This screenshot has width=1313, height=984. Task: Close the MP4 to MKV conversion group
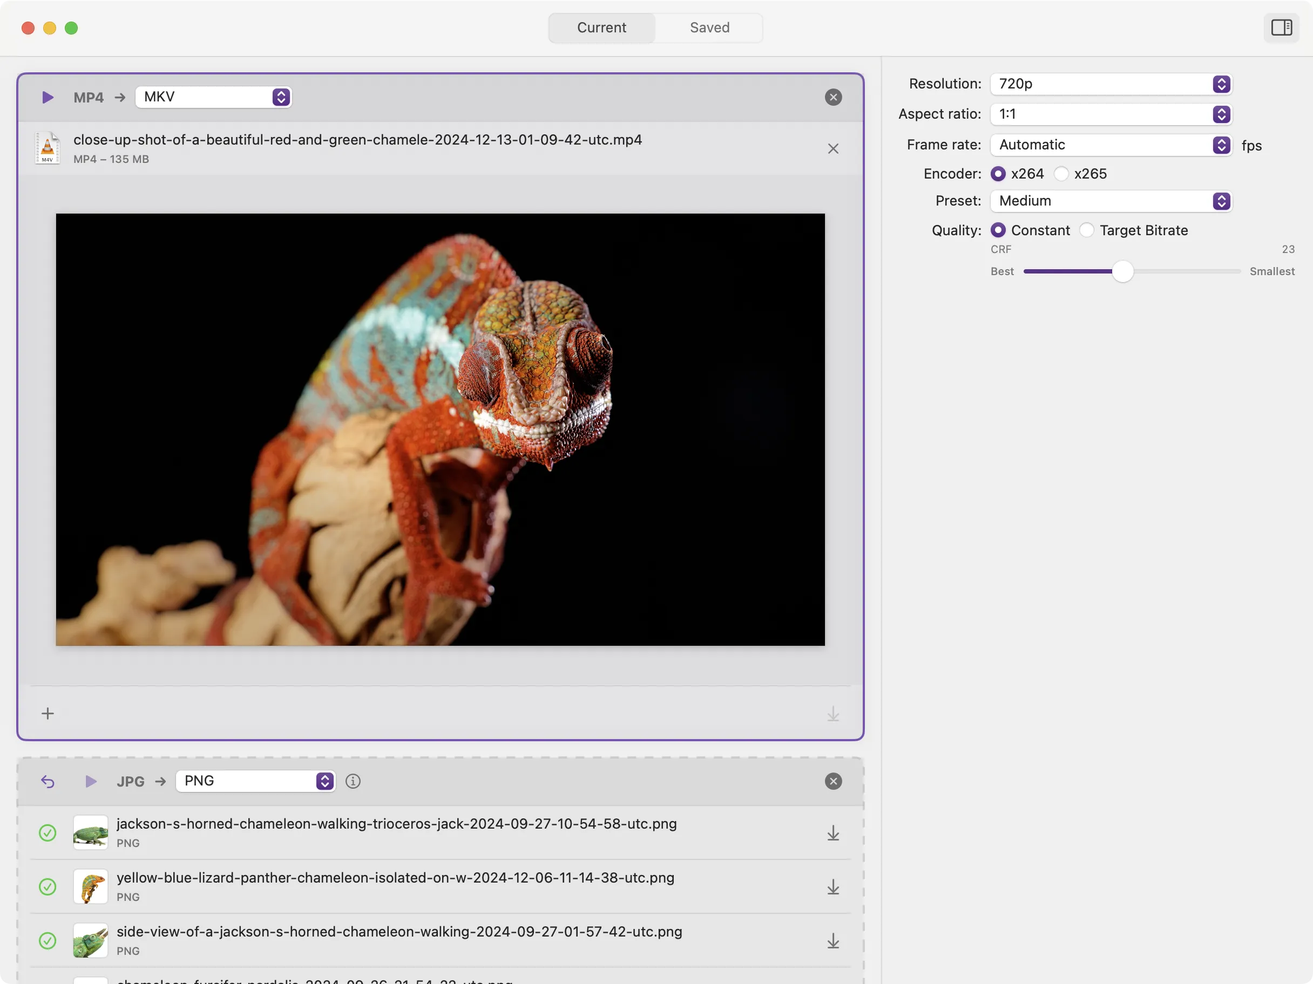tap(833, 97)
